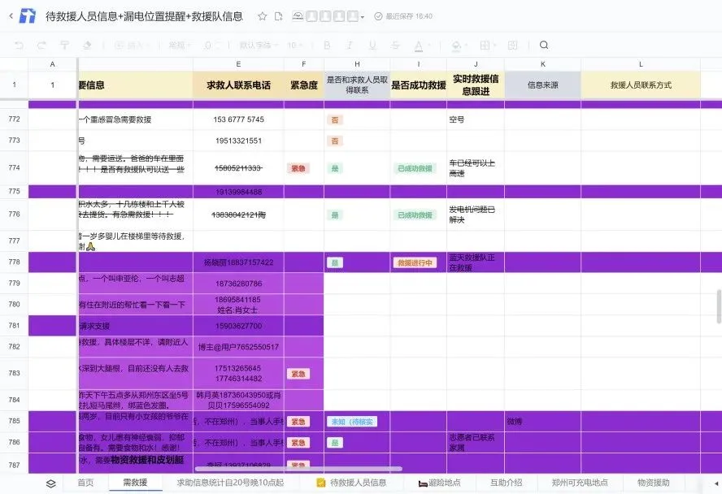722x494 pixels.
Task: Switch to the 避险地点 sheet tab
Action: tap(440, 483)
